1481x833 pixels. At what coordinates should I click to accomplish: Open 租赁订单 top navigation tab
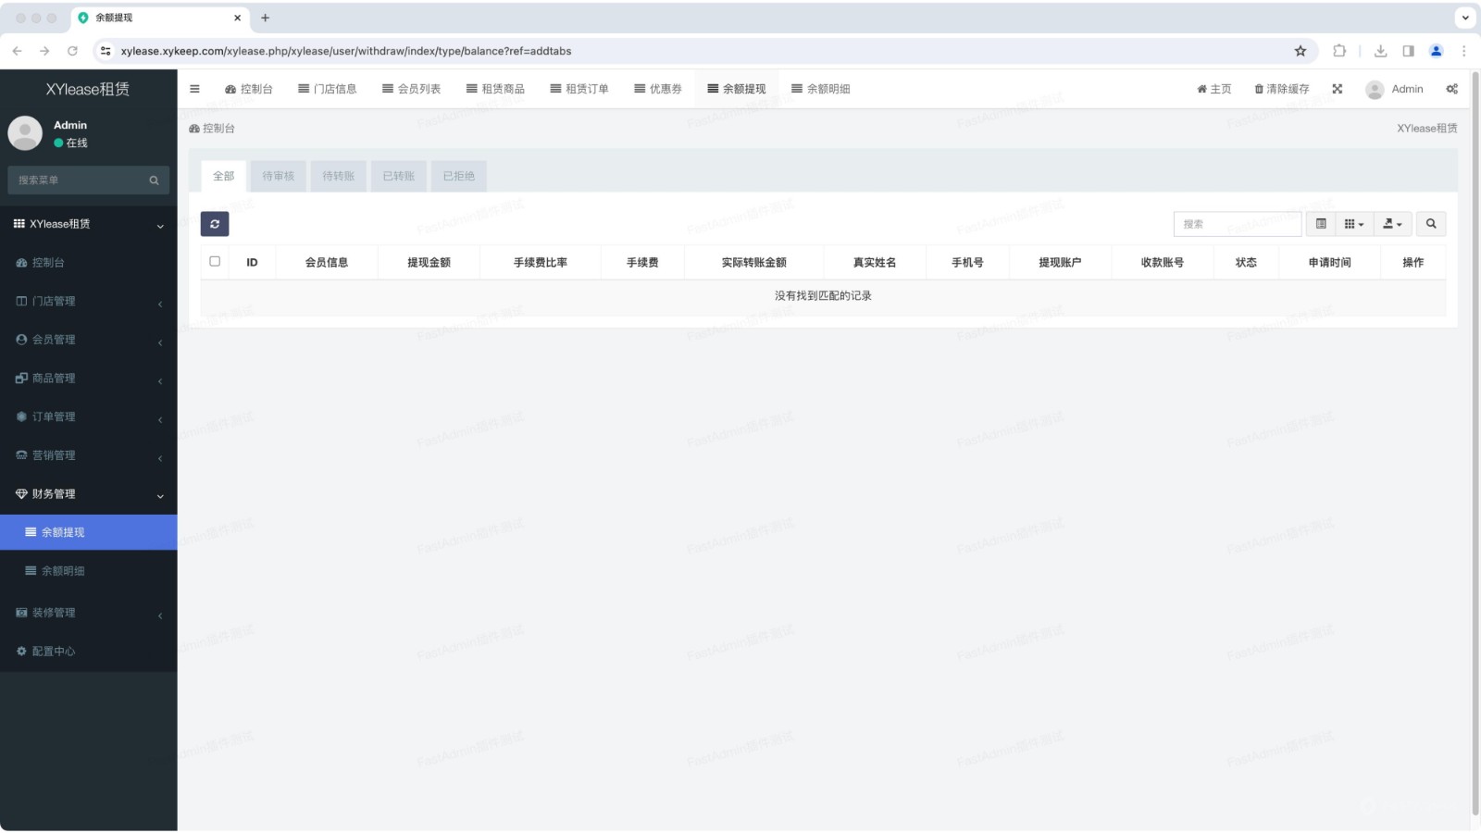click(x=579, y=89)
